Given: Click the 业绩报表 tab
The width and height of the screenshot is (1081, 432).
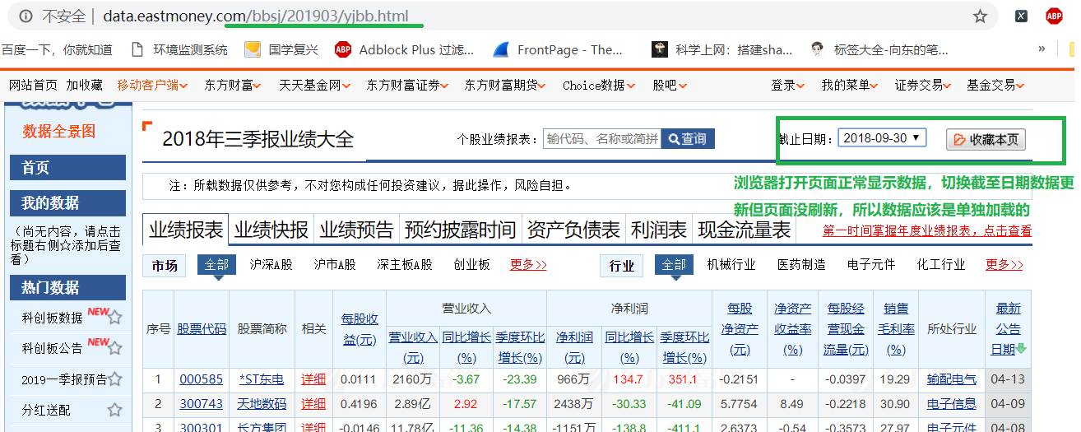Looking at the screenshot, I should click(x=186, y=230).
